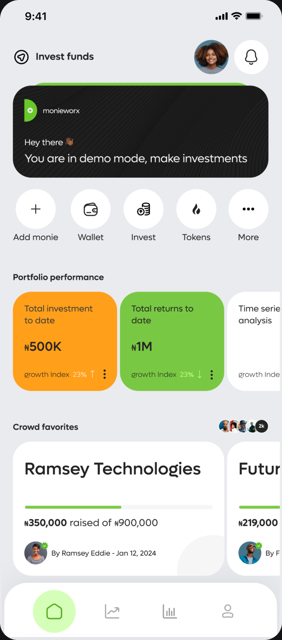Open options menu on Total returns card
282x640 pixels.
click(211, 375)
